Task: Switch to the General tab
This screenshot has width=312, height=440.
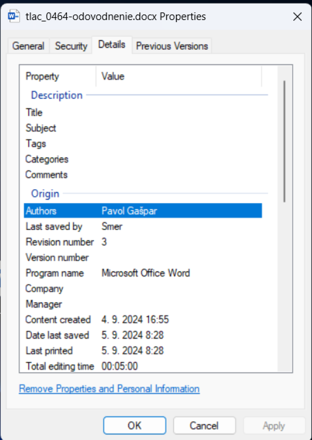Action: click(28, 46)
